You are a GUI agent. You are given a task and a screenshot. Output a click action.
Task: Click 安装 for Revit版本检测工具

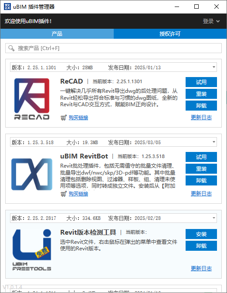201,234
